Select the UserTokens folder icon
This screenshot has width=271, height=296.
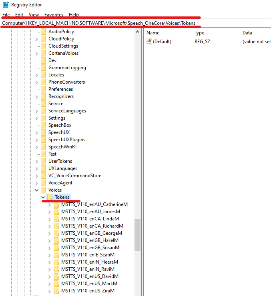[x=44, y=161]
